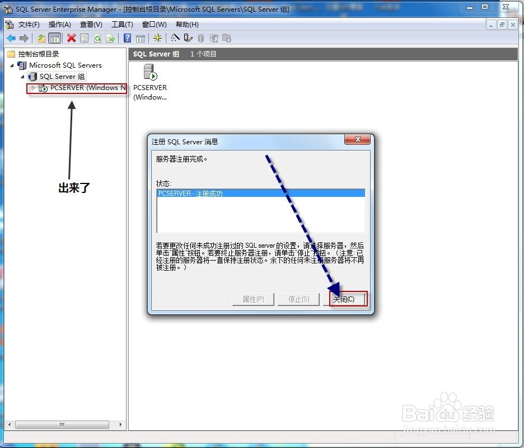Open the Properties toolbar icon

pos(84,39)
